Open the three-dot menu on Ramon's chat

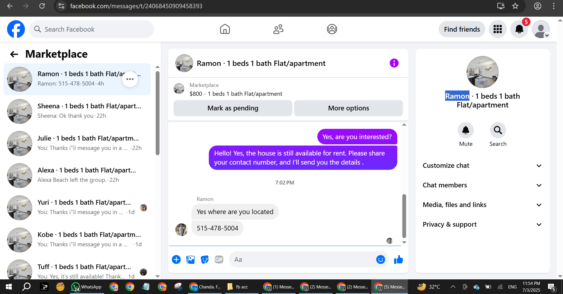coord(130,79)
